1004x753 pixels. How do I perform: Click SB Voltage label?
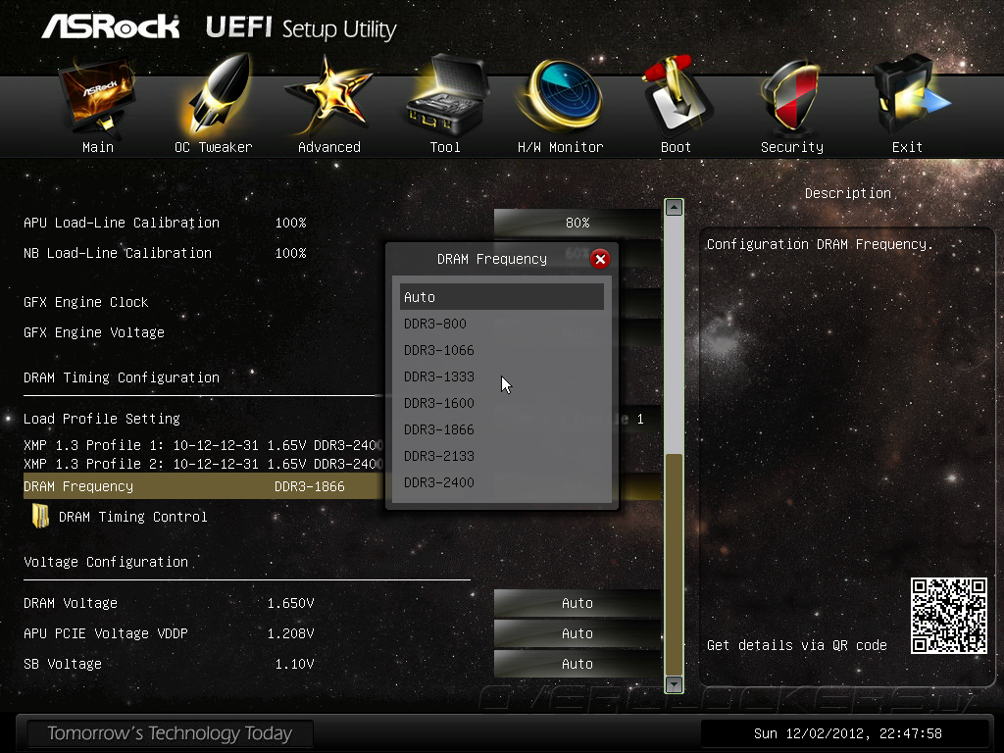pos(63,664)
